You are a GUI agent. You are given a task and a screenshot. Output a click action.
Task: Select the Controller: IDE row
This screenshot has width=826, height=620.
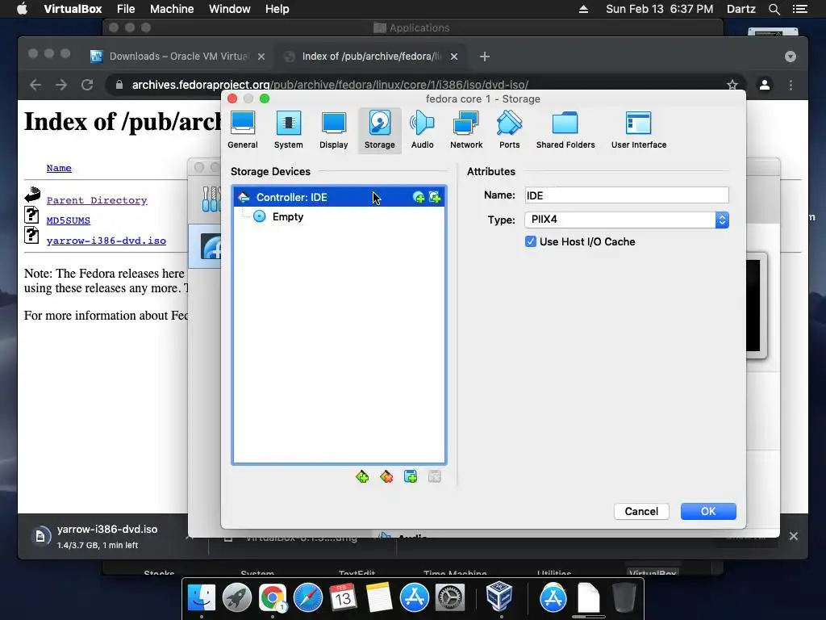coord(340,197)
